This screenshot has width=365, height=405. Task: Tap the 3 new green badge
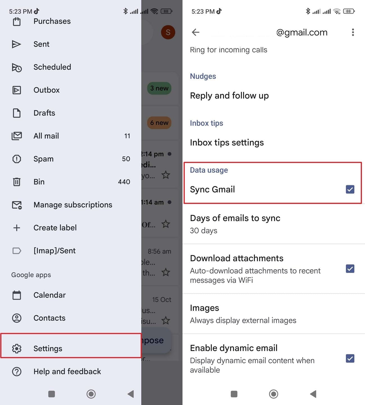[x=159, y=88]
